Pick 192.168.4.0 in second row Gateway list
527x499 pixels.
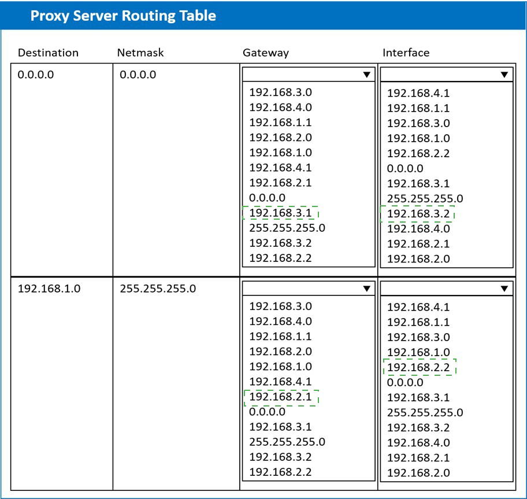280,321
